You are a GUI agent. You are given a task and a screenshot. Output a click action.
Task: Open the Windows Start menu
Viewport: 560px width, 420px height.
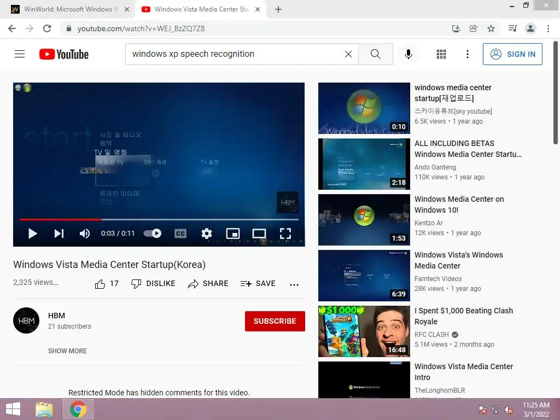tap(13, 409)
